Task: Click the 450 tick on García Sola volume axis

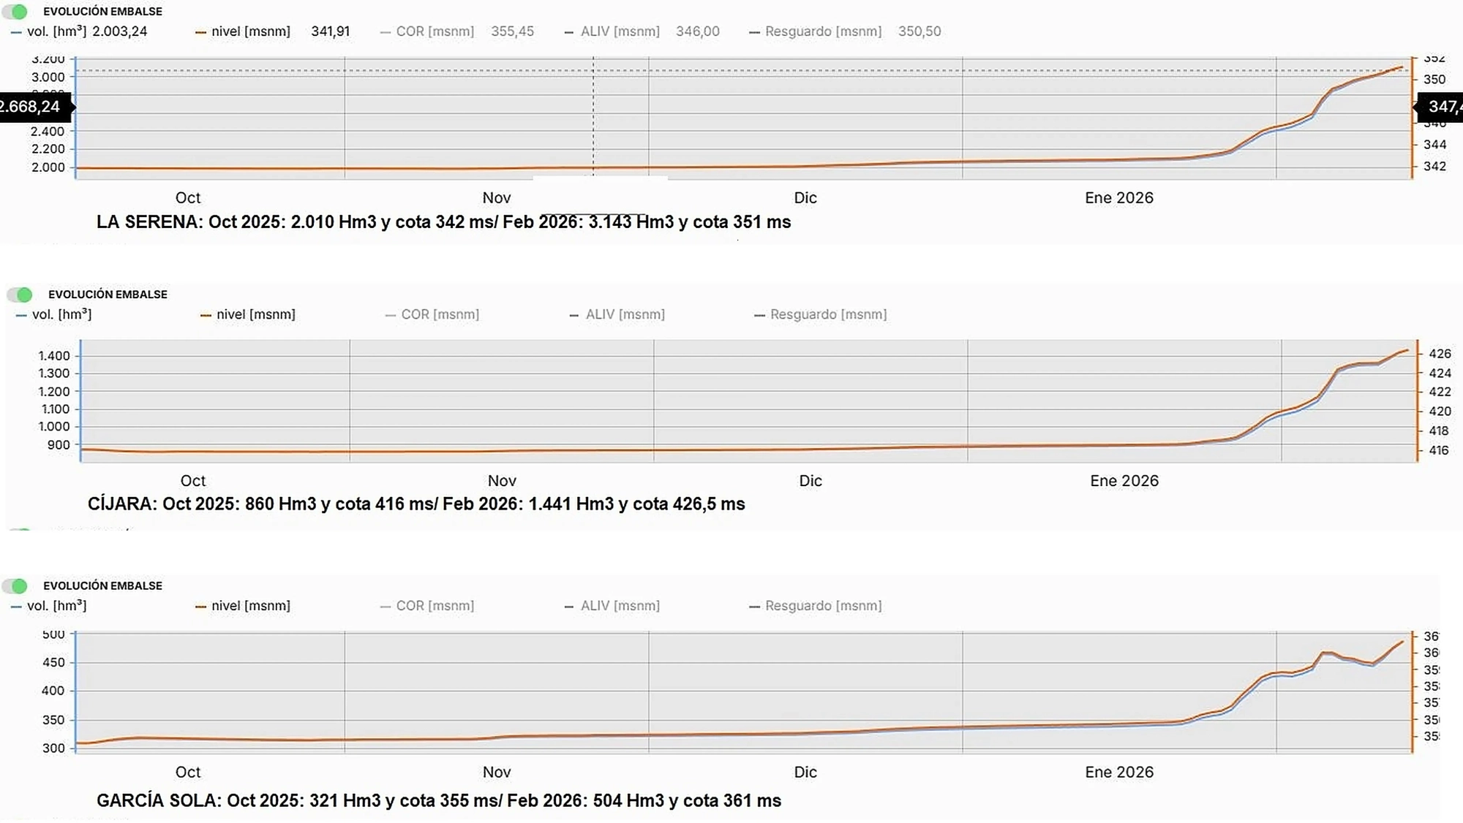Action: tap(53, 663)
